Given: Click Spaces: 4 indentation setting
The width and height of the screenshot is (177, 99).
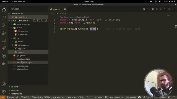Looking at the screenshot, I should 71,97.
